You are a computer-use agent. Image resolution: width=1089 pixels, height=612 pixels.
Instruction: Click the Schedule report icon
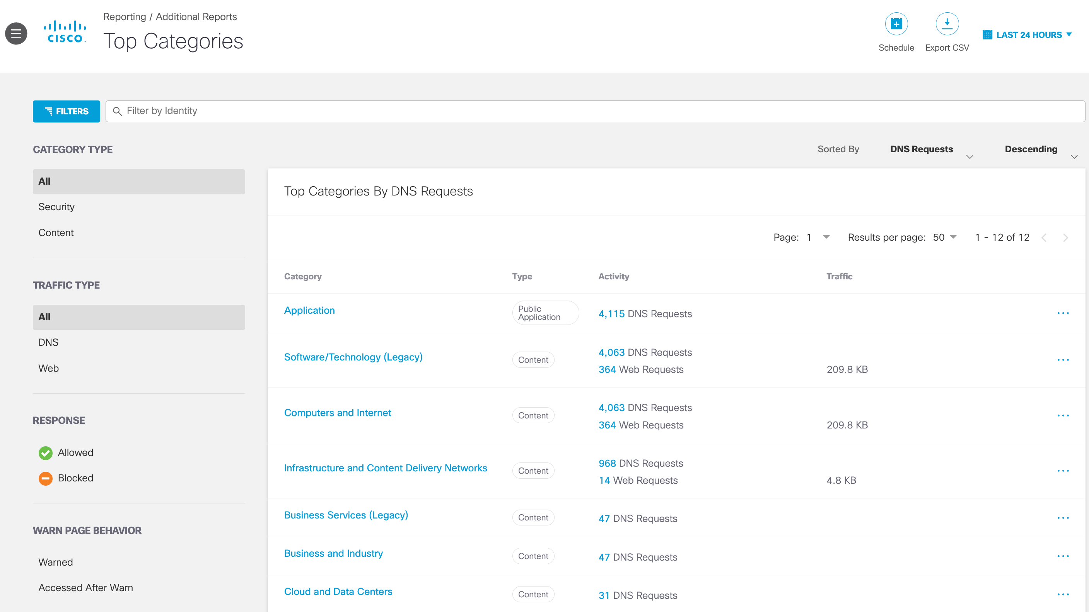pyautogui.click(x=896, y=24)
